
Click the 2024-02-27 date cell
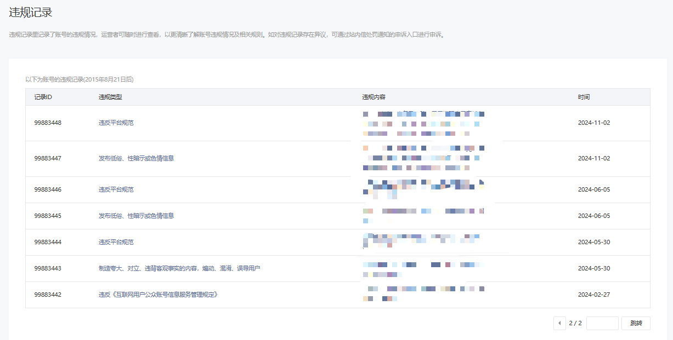pyautogui.click(x=593, y=295)
